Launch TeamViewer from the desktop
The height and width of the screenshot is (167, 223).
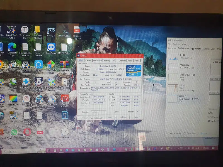(51, 47)
